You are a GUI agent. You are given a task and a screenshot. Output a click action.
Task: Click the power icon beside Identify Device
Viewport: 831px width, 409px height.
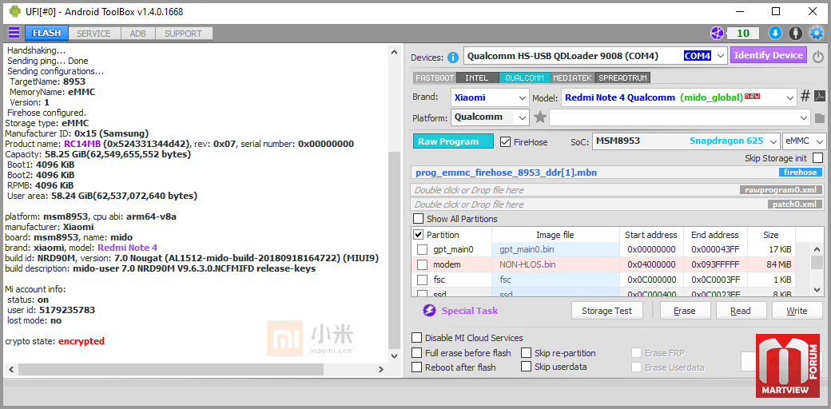(818, 56)
